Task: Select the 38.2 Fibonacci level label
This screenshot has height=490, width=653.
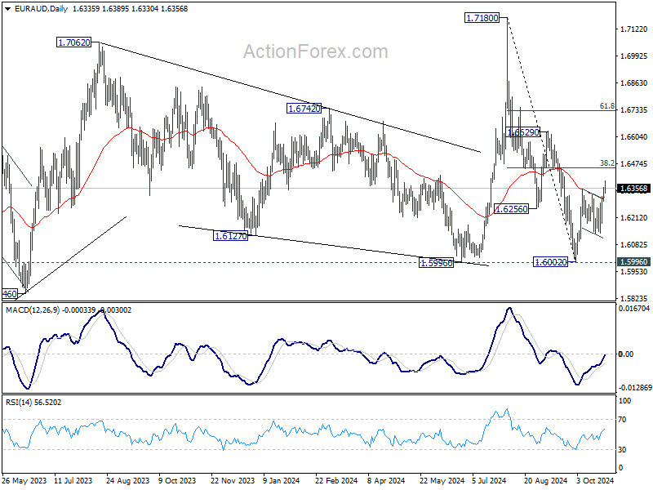Action: click(x=606, y=163)
